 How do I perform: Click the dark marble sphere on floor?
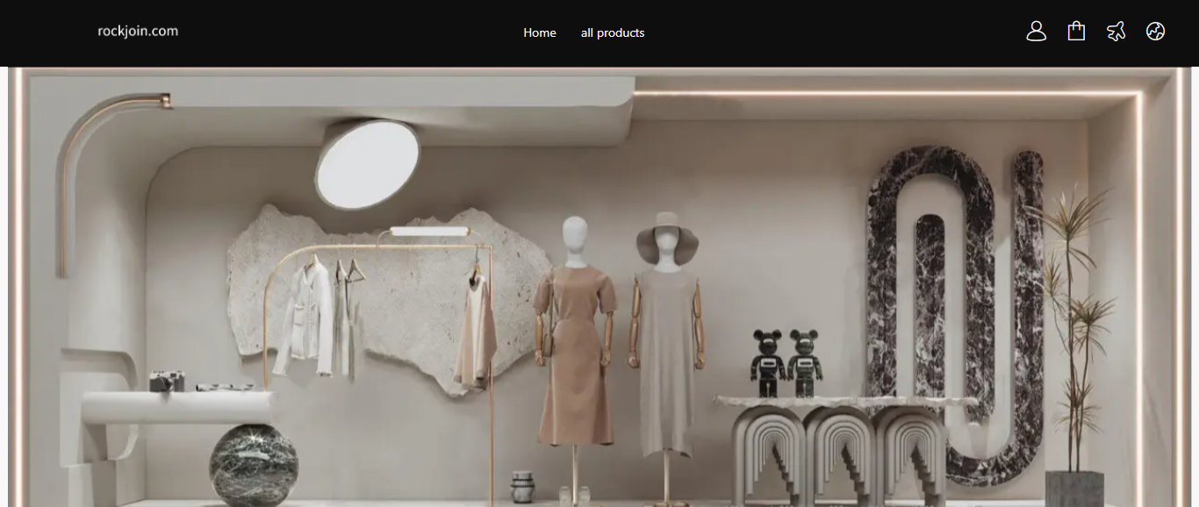(x=253, y=464)
